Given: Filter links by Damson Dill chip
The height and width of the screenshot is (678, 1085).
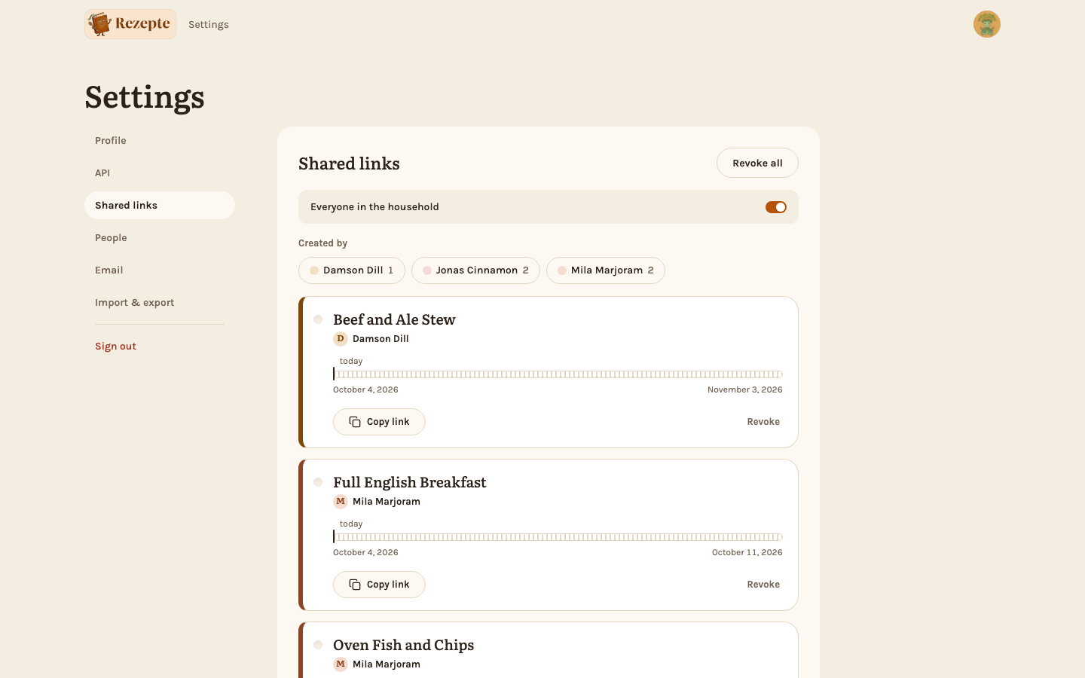Looking at the screenshot, I should point(352,270).
